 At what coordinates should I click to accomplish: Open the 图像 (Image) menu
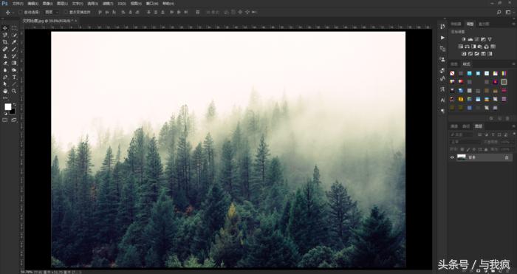(47, 4)
